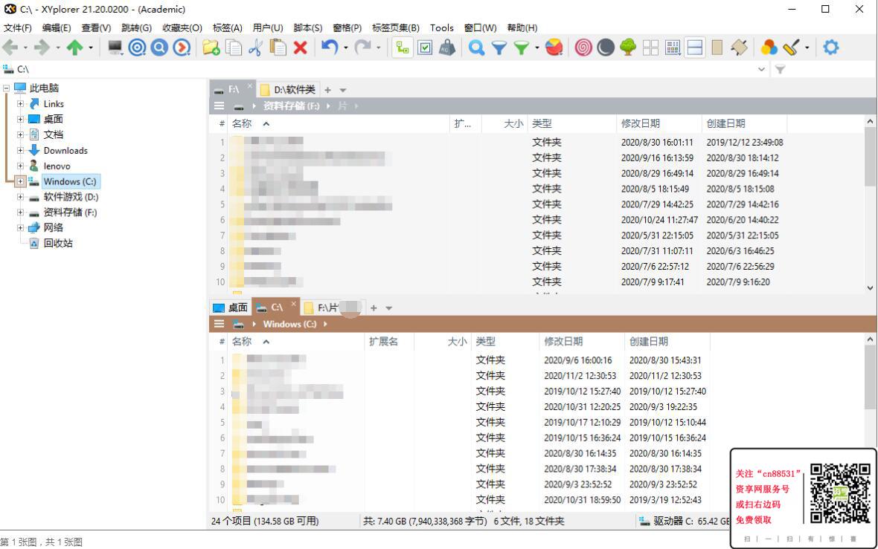Click the folder size weight icon
Screen dimensions: 878x549
pos(447,48)
